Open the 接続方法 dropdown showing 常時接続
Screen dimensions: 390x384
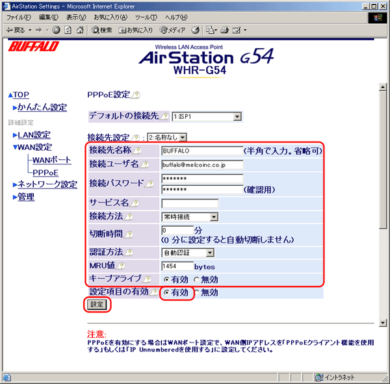pos(190,217)
